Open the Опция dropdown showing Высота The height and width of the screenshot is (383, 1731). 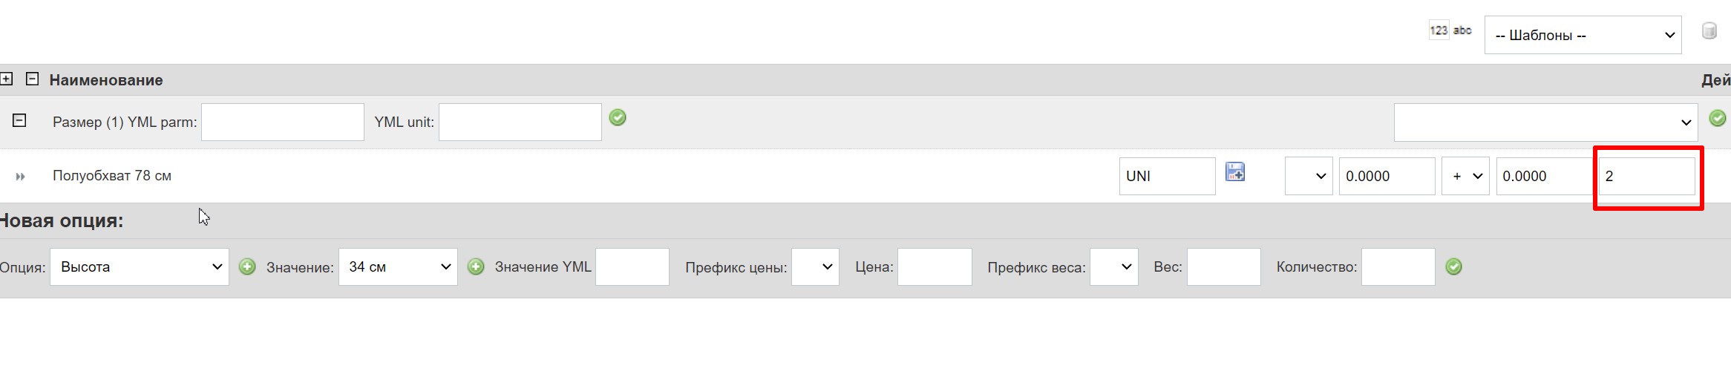140,266
